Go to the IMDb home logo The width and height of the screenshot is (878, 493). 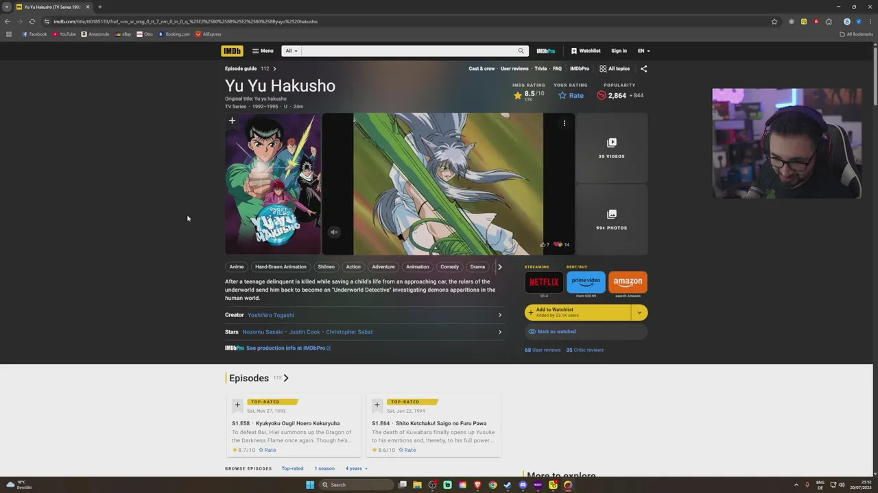[232, 51]
